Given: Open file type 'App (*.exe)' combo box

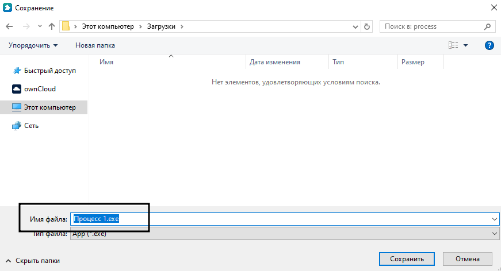Looking at the screenshot, I should pos(285,234).
